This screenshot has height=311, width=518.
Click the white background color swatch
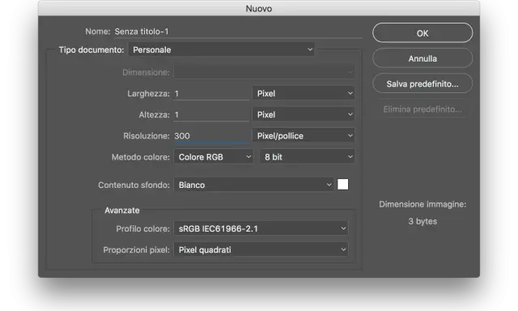343,185
